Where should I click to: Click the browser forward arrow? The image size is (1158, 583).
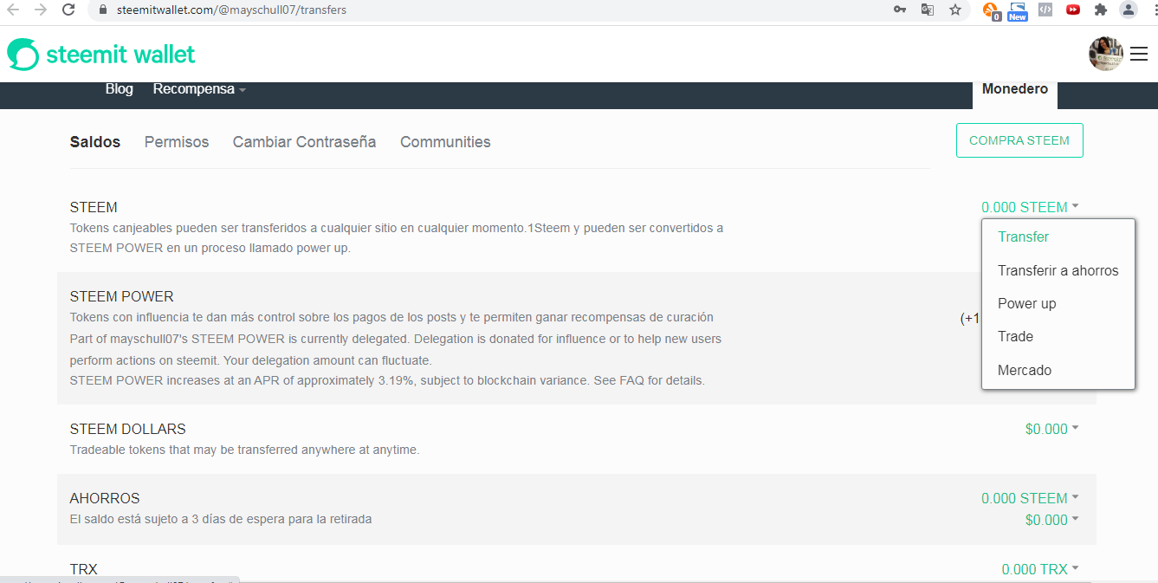coord(41,10)
